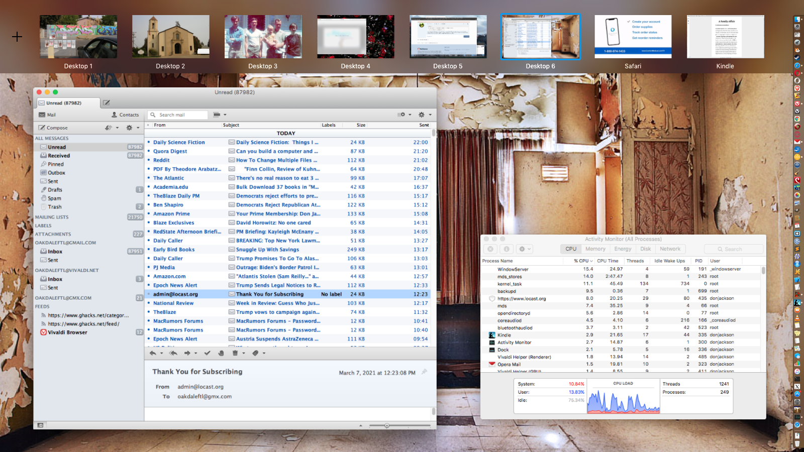Open the Unread (87982) tab
This screenshot has height=452, width=804.
pyautogui.click(x=67, y=103)
